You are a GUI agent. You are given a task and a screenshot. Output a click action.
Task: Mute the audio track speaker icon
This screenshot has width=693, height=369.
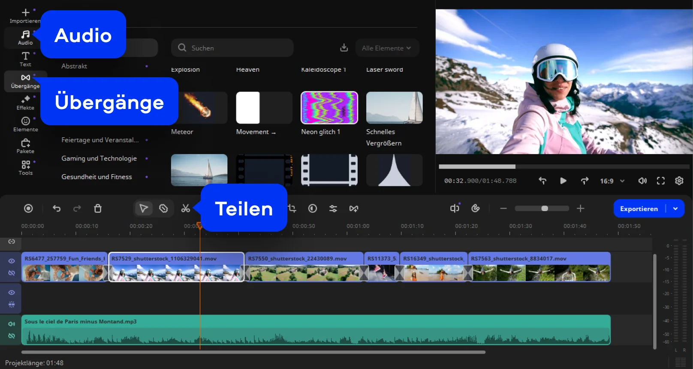coord(12,324)
